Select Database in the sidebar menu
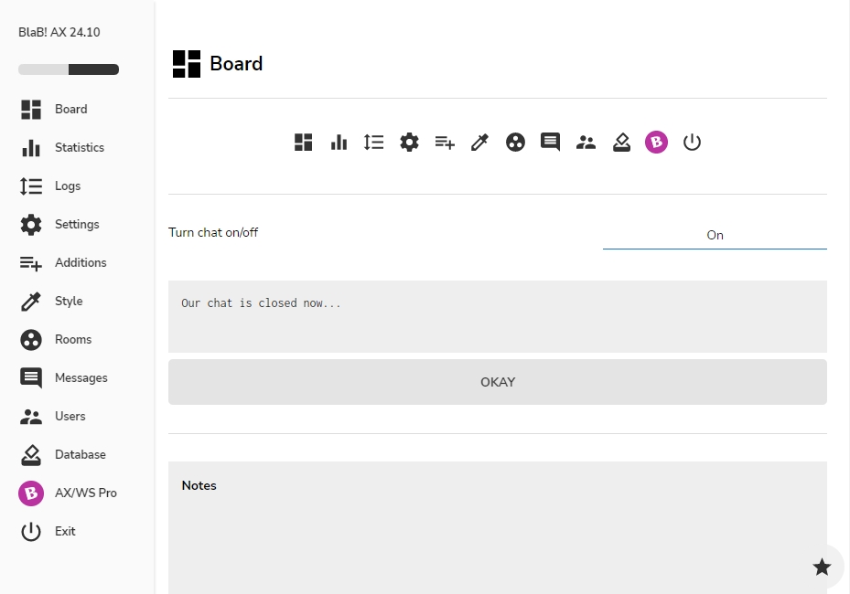Screen dimensions: 850x594 point(80,454)
